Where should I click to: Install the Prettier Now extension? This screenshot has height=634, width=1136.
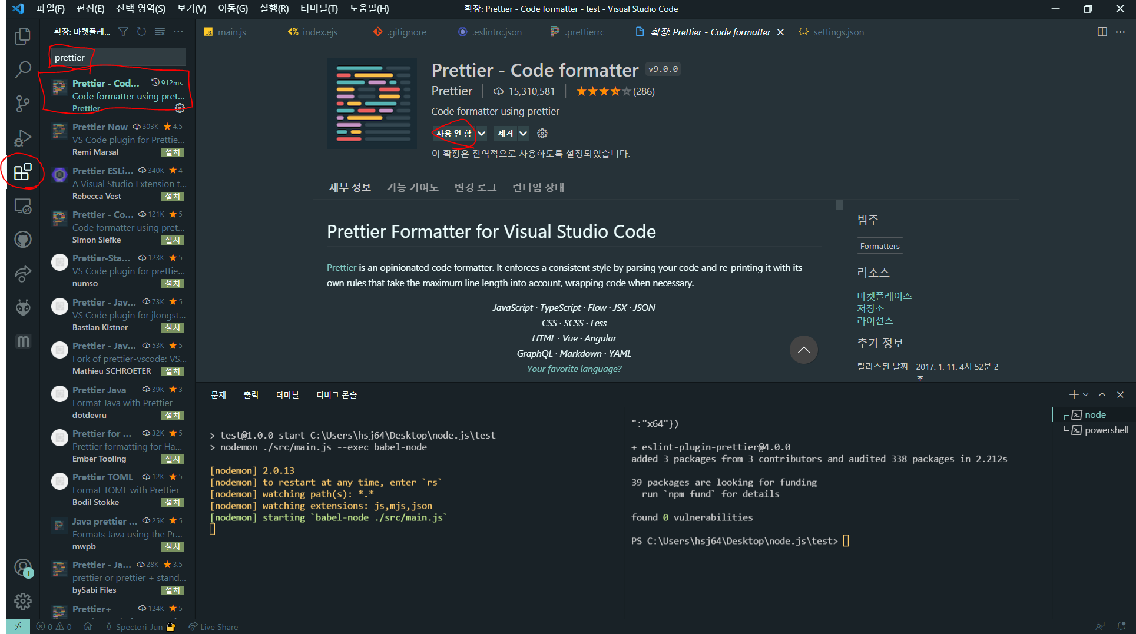pyautogui.click(x=173, y=152)
